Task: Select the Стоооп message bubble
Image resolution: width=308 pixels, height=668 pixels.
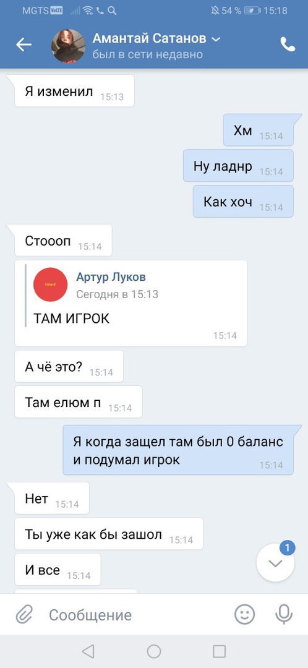Action: (64, 241)
